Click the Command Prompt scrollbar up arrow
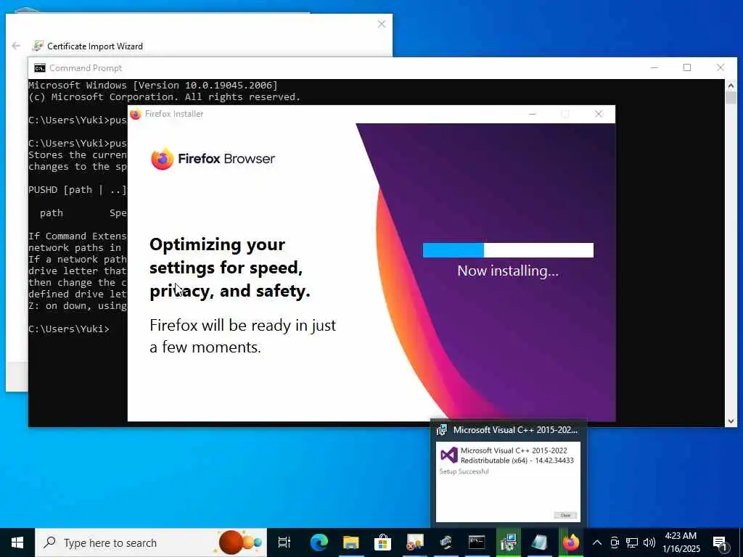 [731, 86]
